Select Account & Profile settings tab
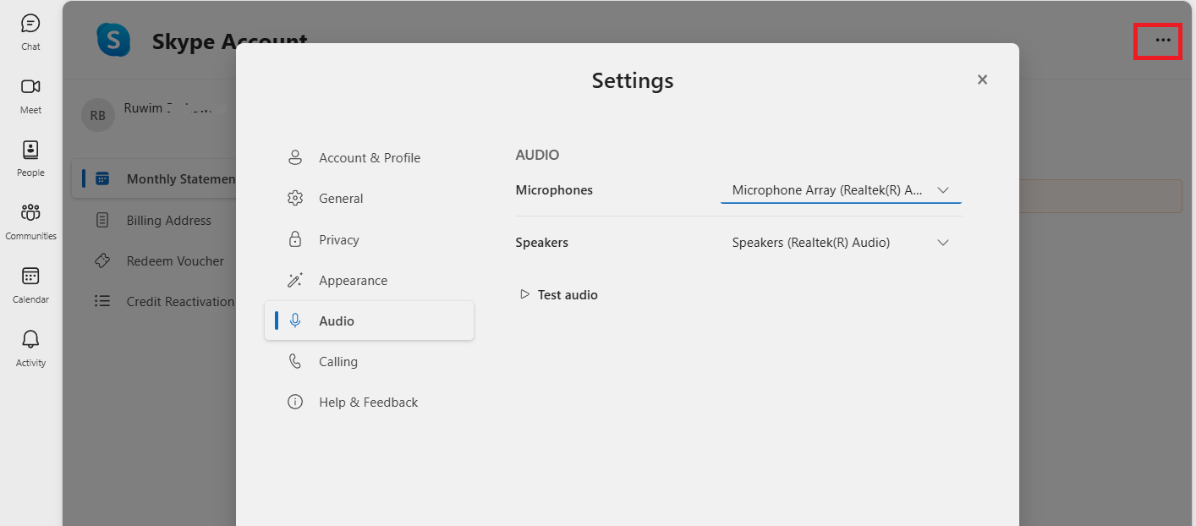 (369, 158)
